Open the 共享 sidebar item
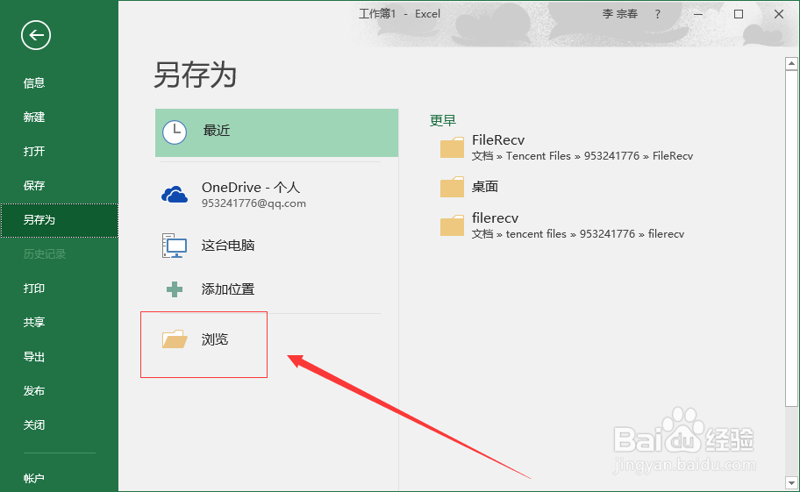Screen dimensions: 800x492 pyautogui.click(x=34, y=322)
